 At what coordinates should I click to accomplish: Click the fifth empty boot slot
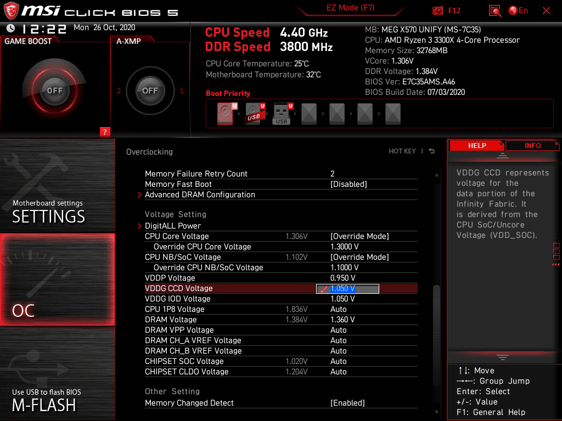[337, 114]
